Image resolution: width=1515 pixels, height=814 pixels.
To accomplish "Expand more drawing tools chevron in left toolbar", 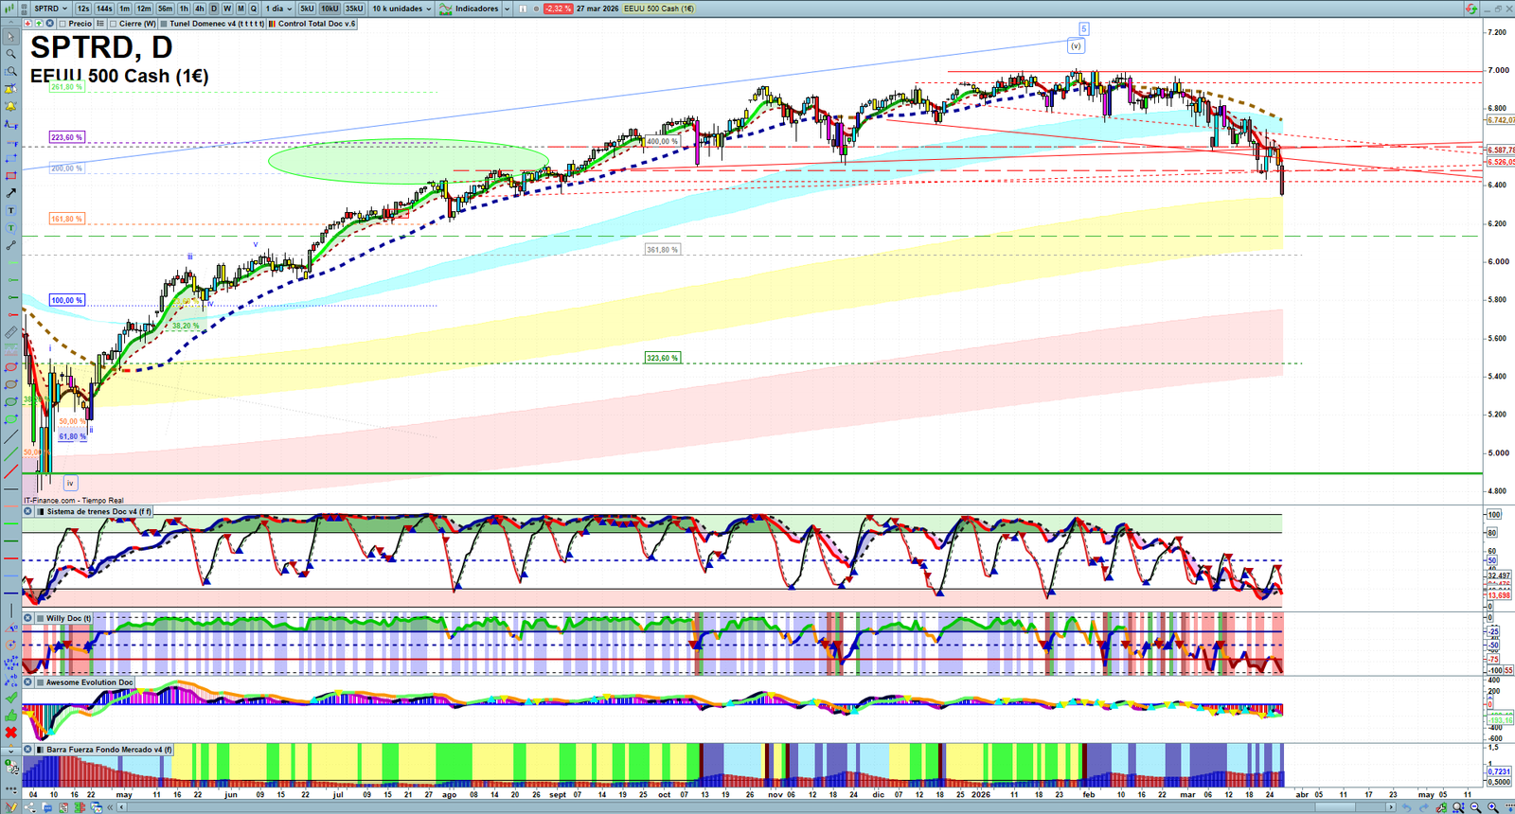I will coord(10,750).
